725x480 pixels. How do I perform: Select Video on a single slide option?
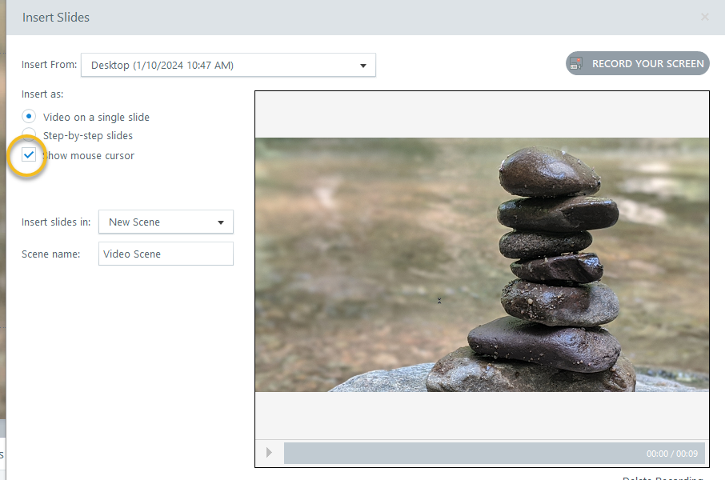point(29,117)
